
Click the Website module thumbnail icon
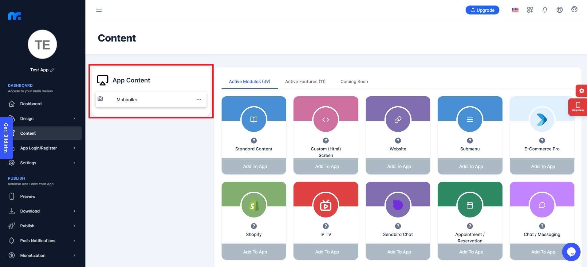point(398,119)
